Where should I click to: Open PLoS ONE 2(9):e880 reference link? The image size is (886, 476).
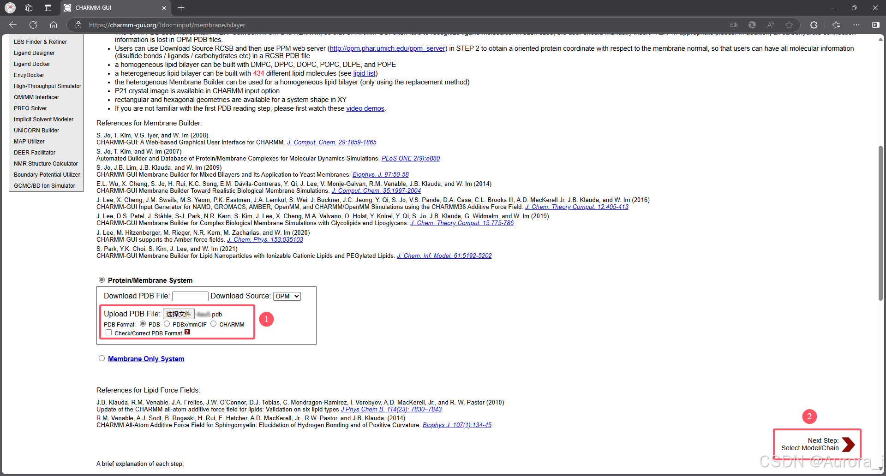point(411,159)
